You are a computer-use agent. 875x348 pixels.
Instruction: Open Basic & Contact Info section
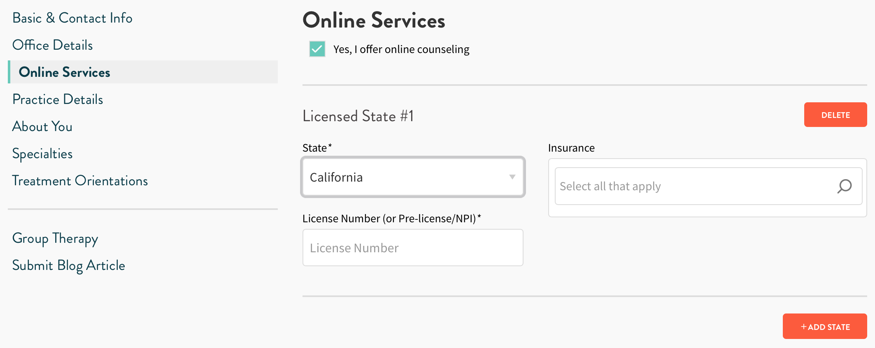(x=72, y=18)
